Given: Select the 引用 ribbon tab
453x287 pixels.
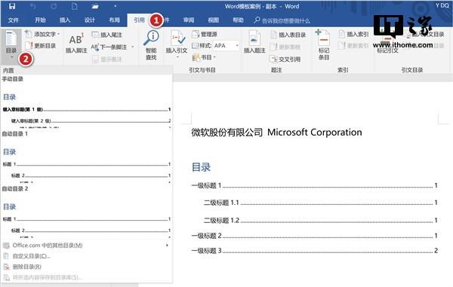Looking at the screenshot, I should [139, 20].
